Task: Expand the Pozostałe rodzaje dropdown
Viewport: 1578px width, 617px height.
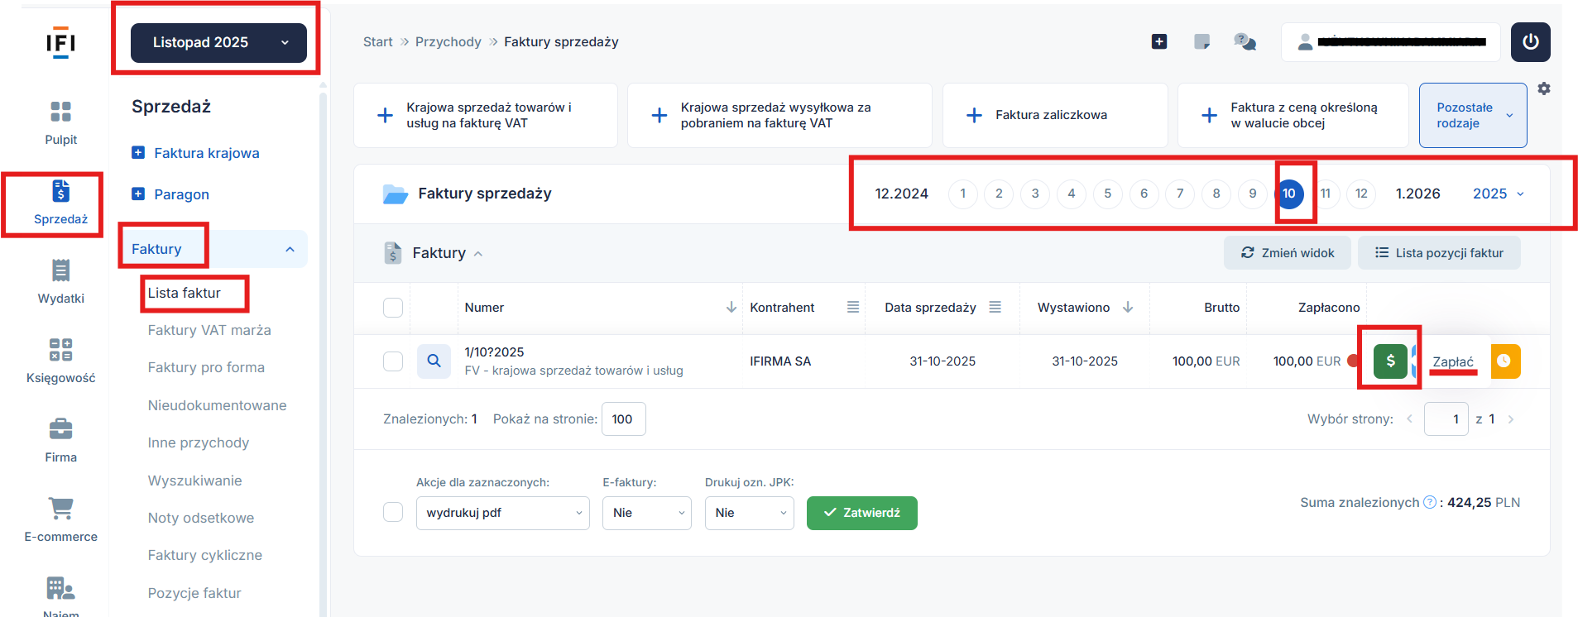Action: 1472,116
